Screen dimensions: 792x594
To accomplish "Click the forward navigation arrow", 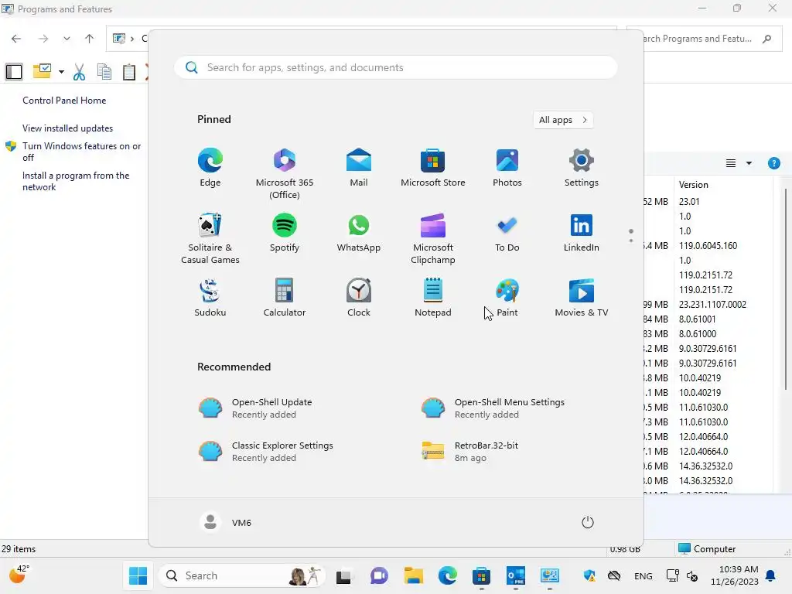I will 43,39.
